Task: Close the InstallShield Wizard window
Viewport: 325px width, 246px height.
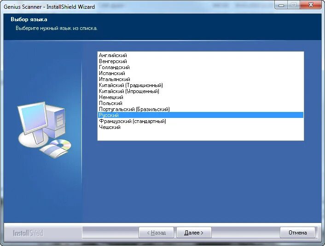Action: (310, 5)
